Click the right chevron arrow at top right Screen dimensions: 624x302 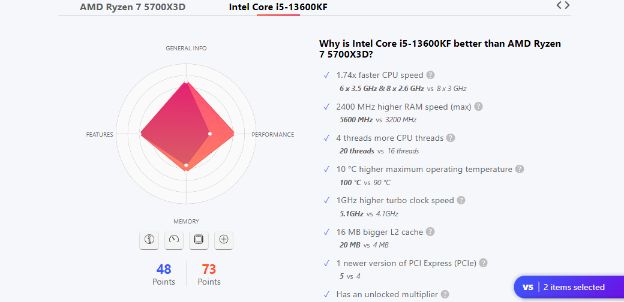(566, 5)
